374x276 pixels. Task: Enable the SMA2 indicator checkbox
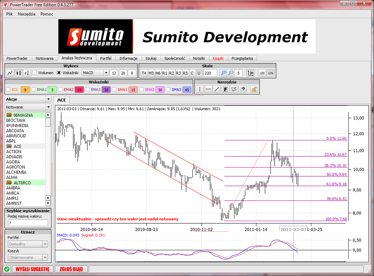[x=141, y=89]
